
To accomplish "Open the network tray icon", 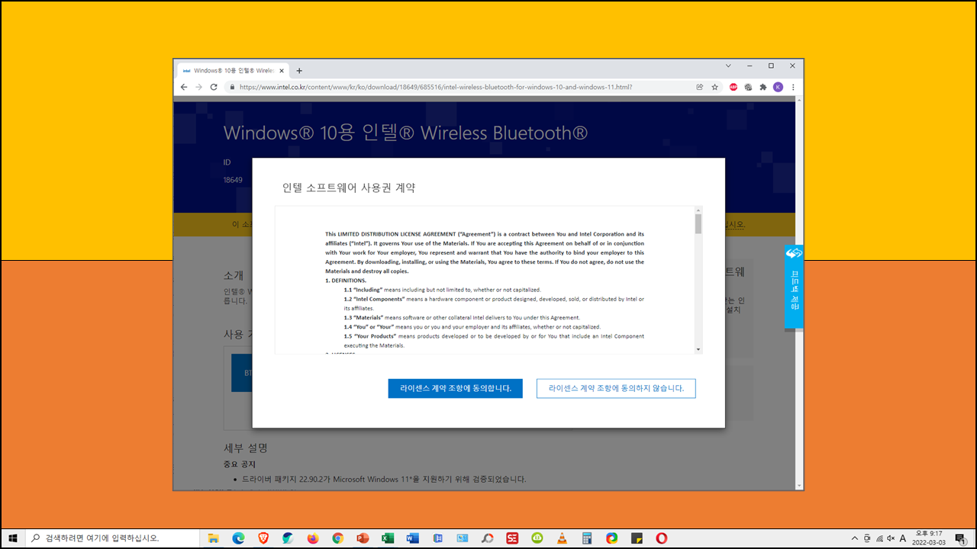I will click(x=879, y=538).
